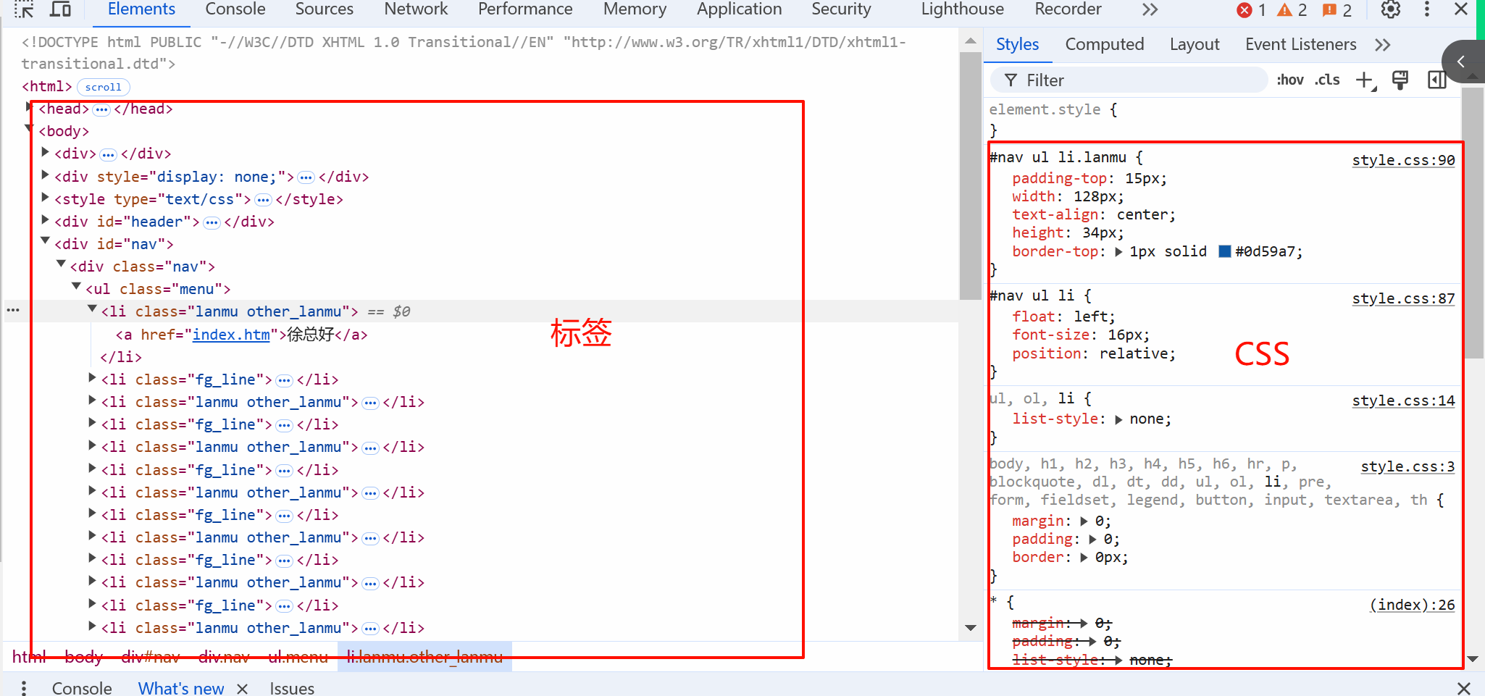1485x696 pixels.
Task: Click the Styles pane scroll down arrow
Action: pyautogui.click(x=1473, y=659)
